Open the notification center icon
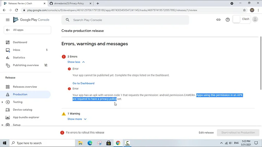 [x=256, y=143]
